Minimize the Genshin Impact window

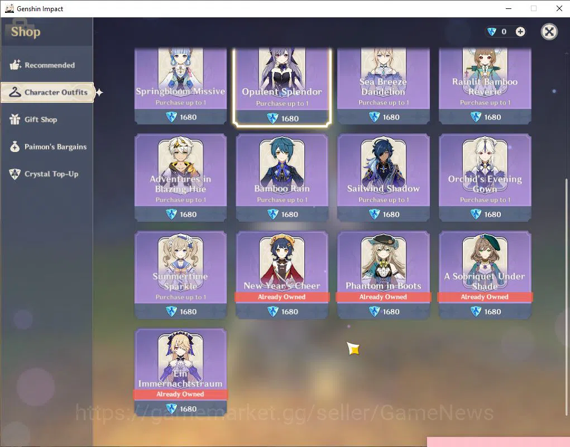click(x=509, y=8)
